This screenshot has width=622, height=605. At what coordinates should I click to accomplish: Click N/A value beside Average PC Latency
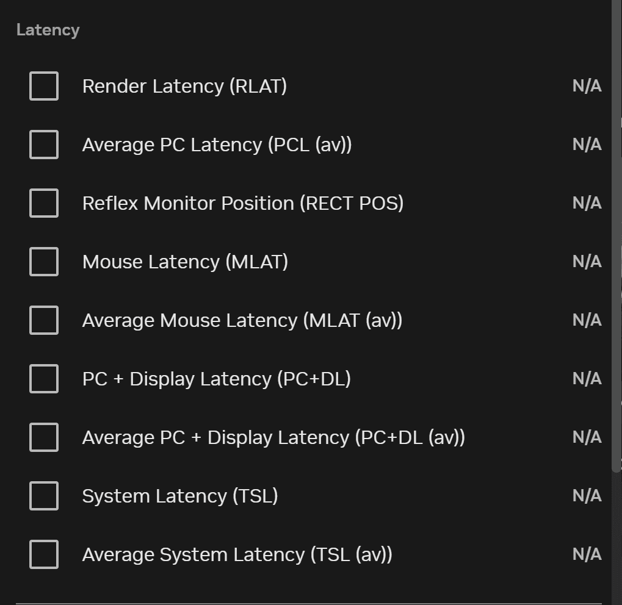click(587, 145)
